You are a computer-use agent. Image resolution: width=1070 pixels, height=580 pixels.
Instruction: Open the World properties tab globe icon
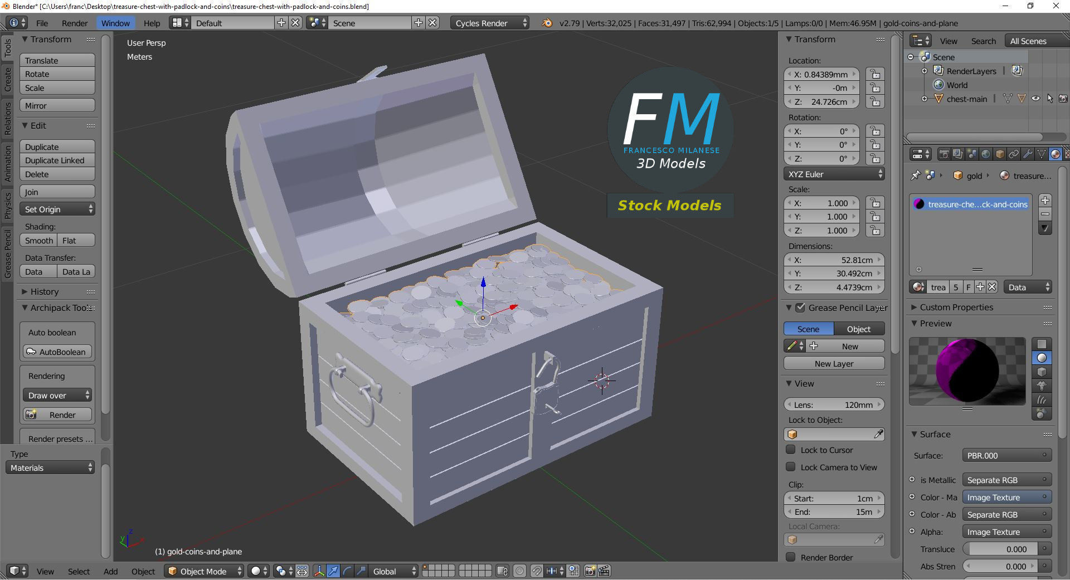click(x=986, y=154)
